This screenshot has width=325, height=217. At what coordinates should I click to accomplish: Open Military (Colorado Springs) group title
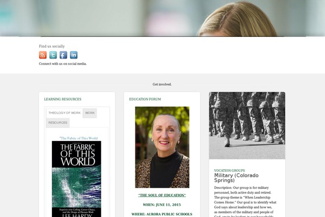[236, 178]
